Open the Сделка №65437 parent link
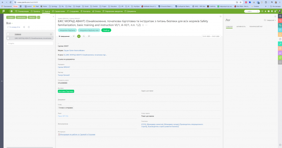 click(x=64, y=67)
